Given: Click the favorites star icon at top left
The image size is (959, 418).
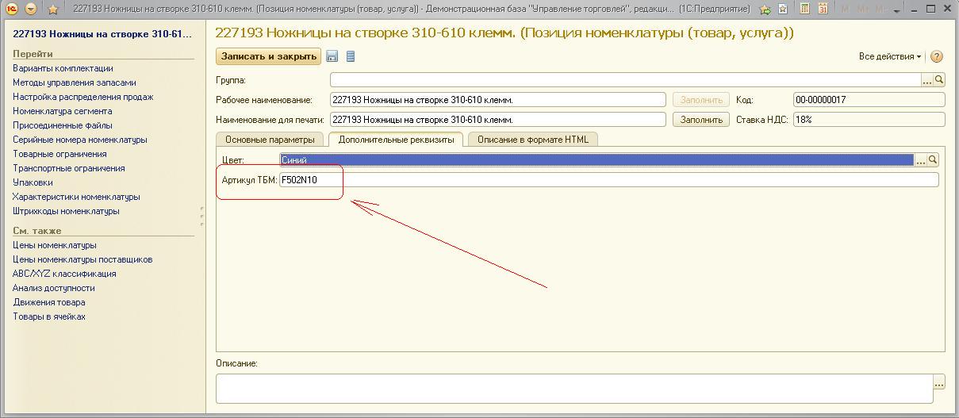Looking at the screenshot, I should 53,9.
